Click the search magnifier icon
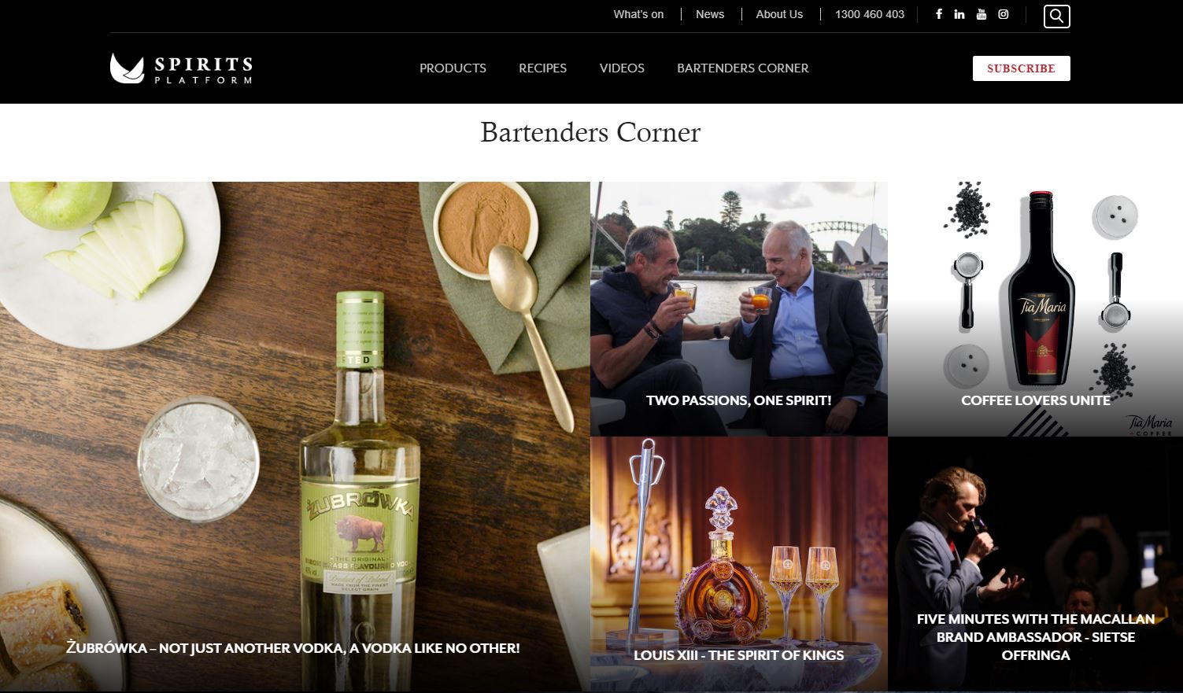 click(x=1056, y=16)
